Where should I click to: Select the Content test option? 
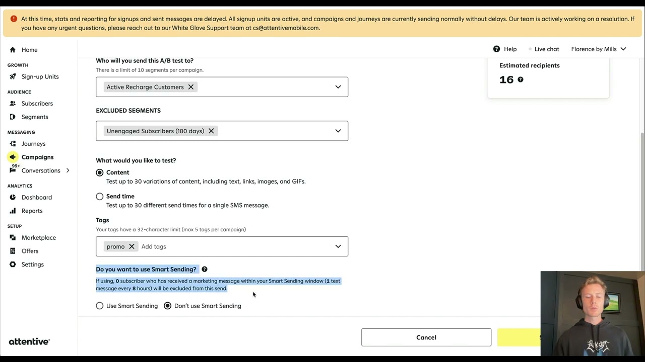point(100,172)
